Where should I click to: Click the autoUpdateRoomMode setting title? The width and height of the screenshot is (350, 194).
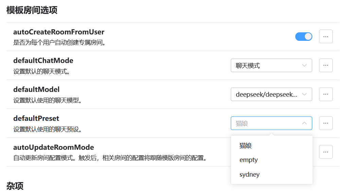[53, 147]
